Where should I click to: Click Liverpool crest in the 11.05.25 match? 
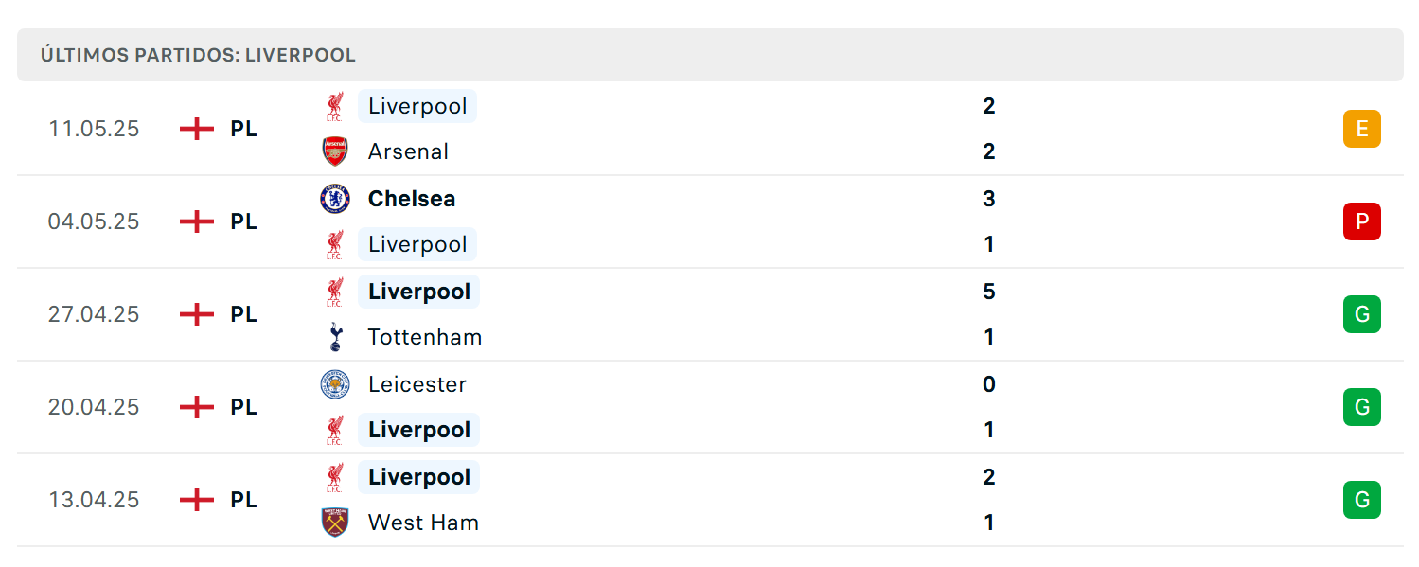335,106
